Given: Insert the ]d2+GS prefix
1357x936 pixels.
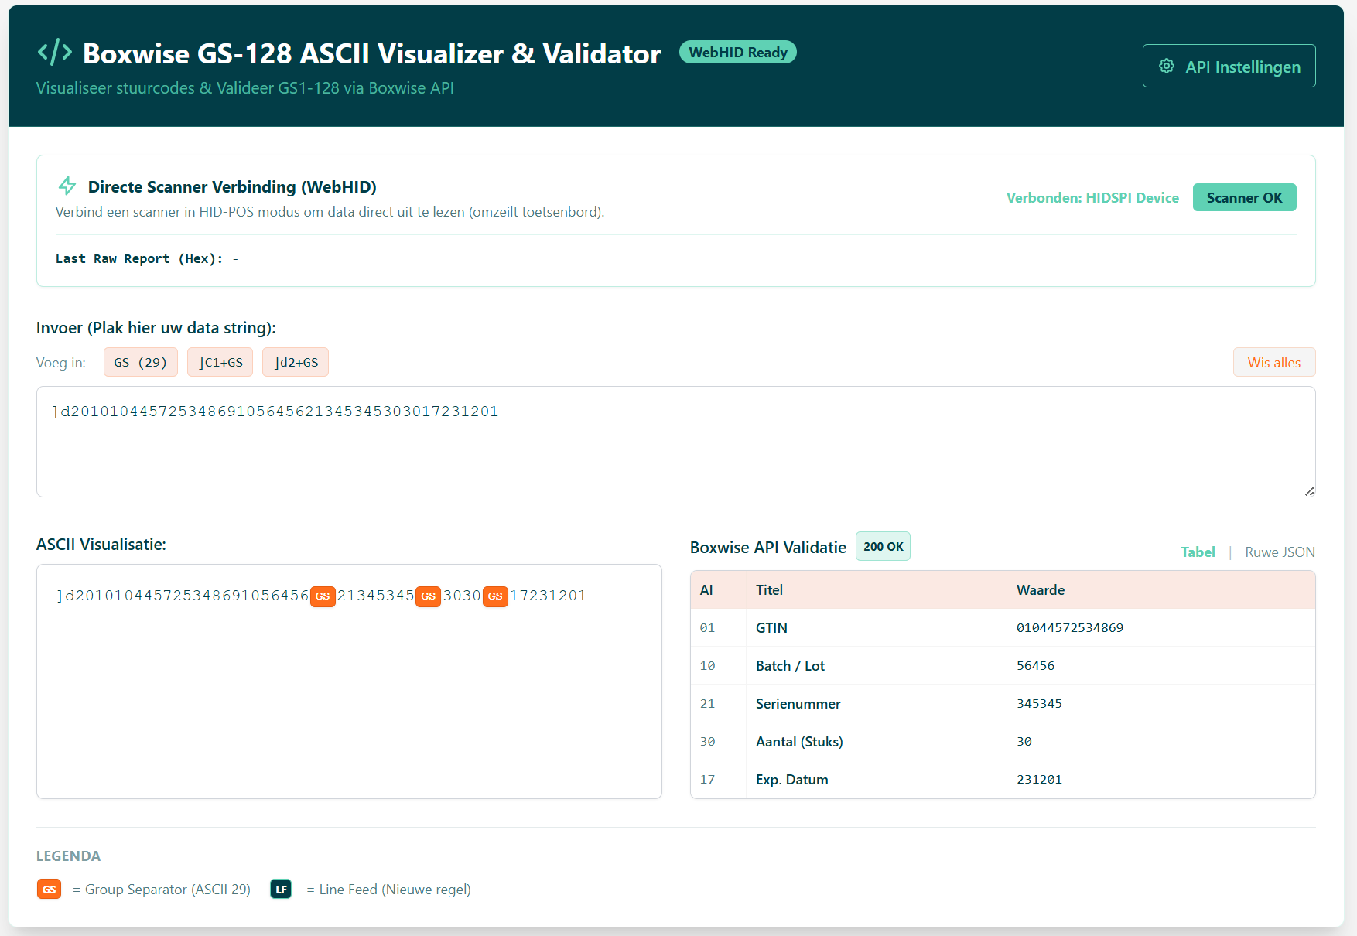Looking at the screenshot, I should [296, 363].
